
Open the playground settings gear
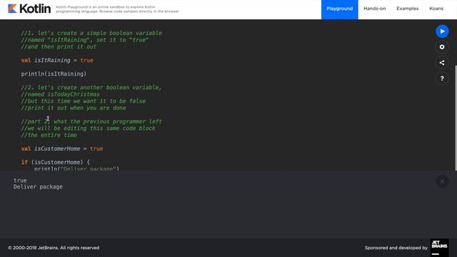click(x=442, y=47)
